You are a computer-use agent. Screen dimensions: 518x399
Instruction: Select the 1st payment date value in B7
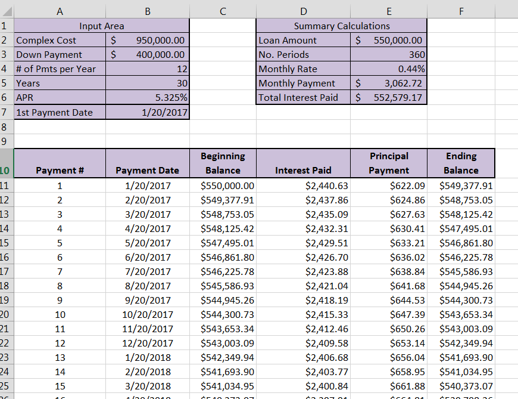[x=148, y=112]
